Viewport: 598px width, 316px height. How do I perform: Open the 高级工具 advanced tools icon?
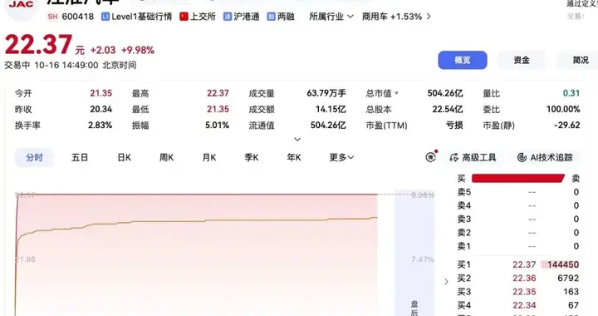point(453,158)
